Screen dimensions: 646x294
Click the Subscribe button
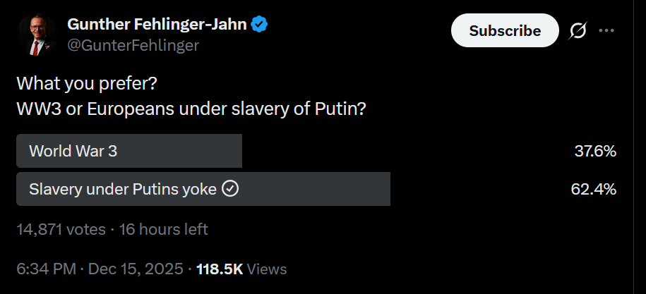pyautogui.click(x=505, y=30)
